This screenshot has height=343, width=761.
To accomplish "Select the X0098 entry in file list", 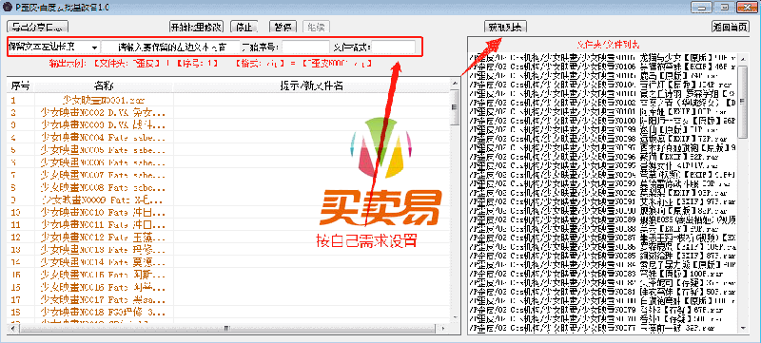I will coord(602,139).
